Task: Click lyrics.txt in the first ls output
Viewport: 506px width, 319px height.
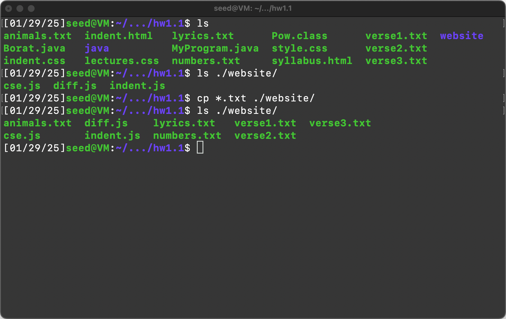Action: [203, 36]
